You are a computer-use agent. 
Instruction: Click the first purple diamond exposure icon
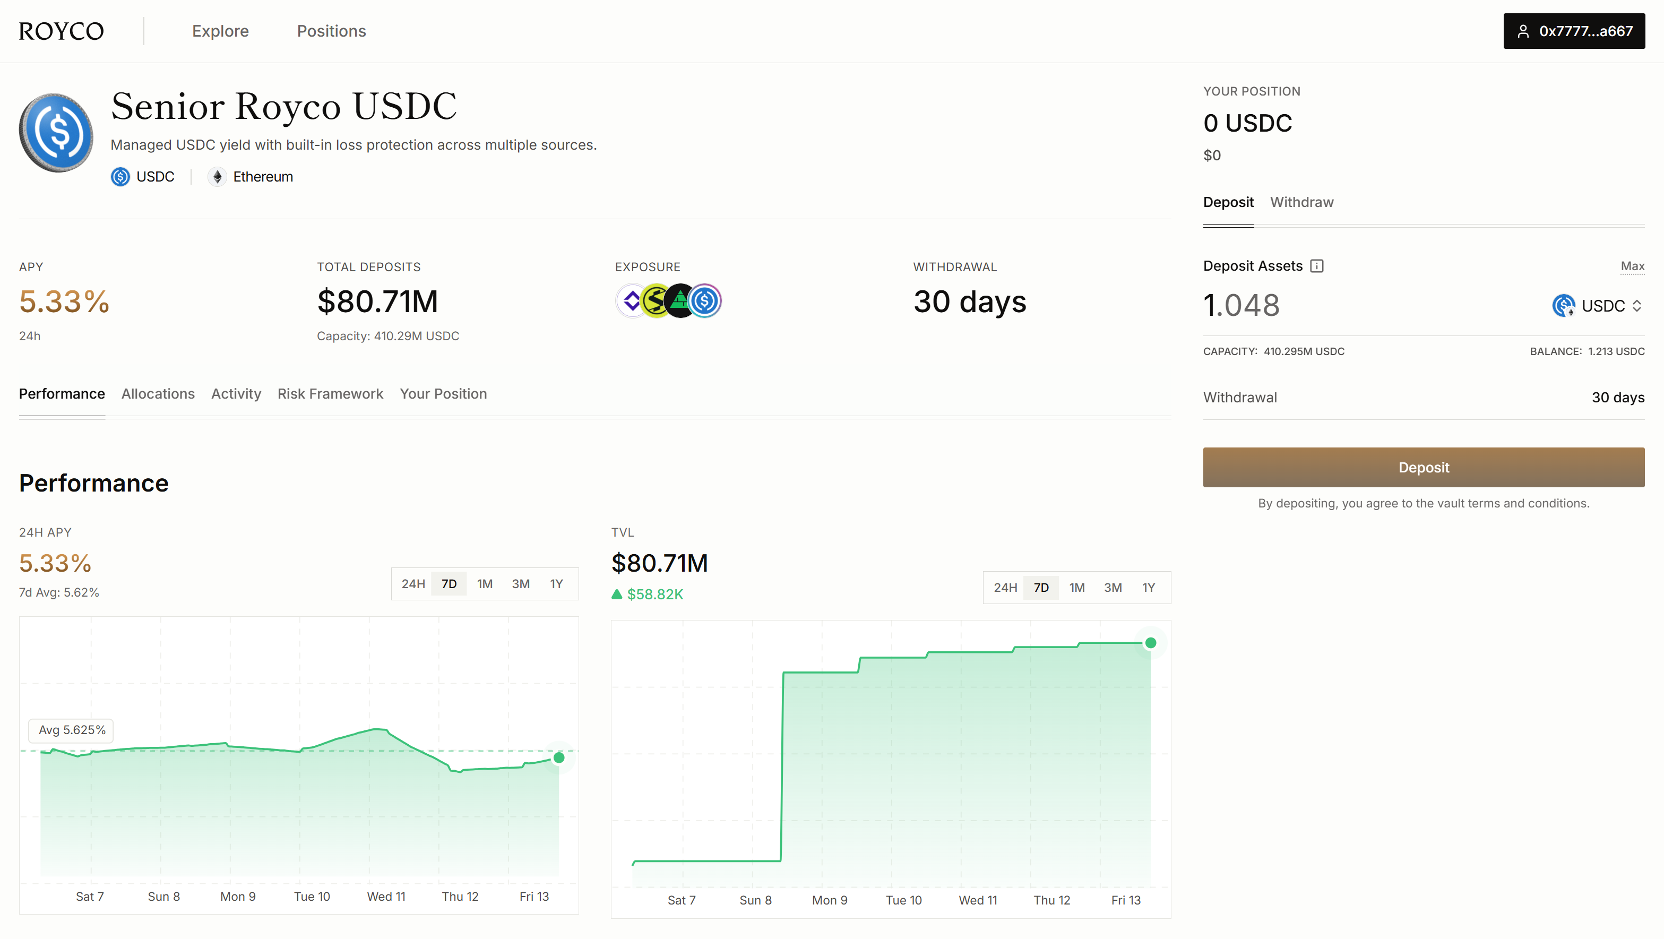click(630, 301)
